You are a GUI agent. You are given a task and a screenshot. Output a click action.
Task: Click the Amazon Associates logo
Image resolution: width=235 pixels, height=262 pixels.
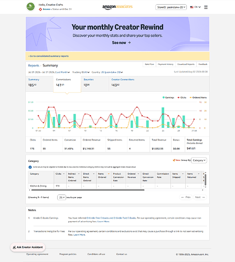coord(117,7)
